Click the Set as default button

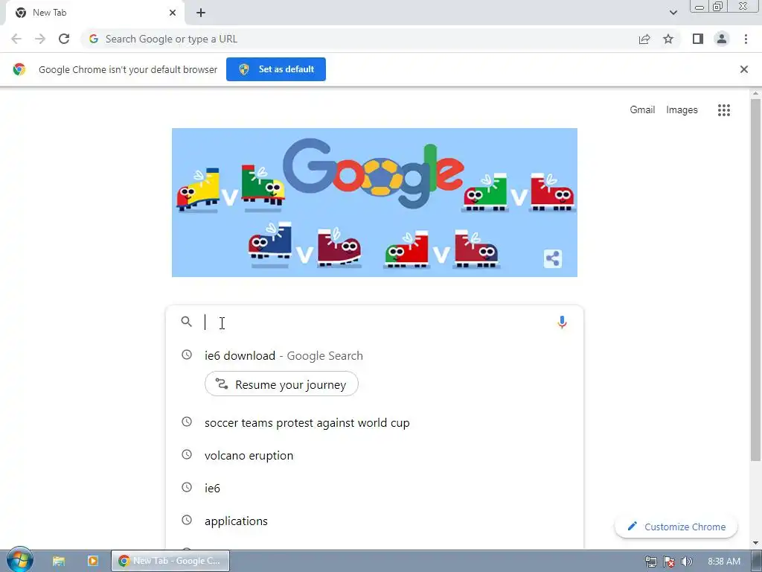pyautogui.click(x=276, y=69)
